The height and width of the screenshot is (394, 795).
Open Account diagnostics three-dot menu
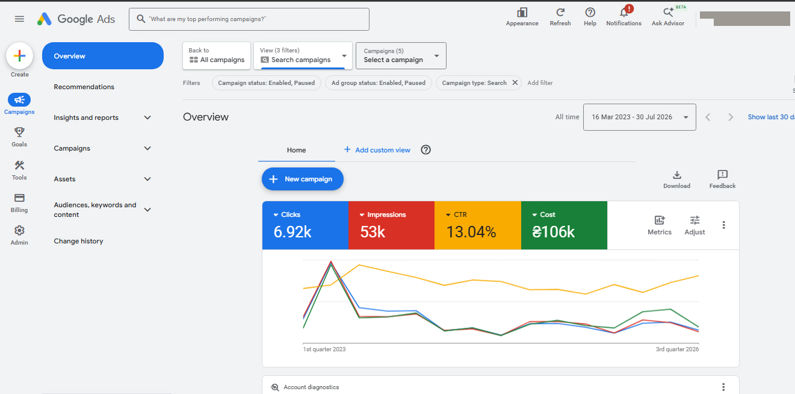point(723,387)
